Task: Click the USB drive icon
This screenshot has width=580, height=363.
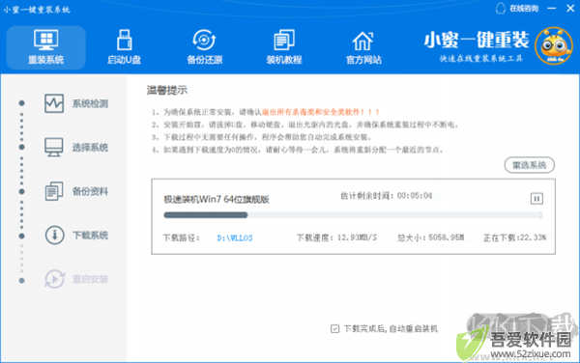Action: click(x=125, y=40)
